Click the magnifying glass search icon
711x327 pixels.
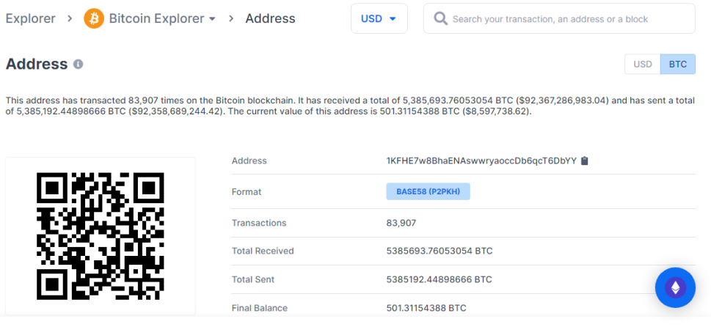[x=440, y=18]
